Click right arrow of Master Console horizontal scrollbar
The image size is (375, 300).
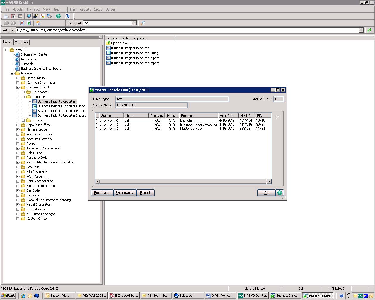click(269, 182)
